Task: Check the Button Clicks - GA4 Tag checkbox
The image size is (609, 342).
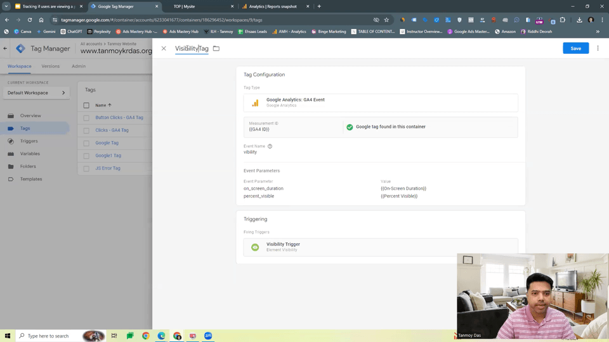Action: click(86, 118)
